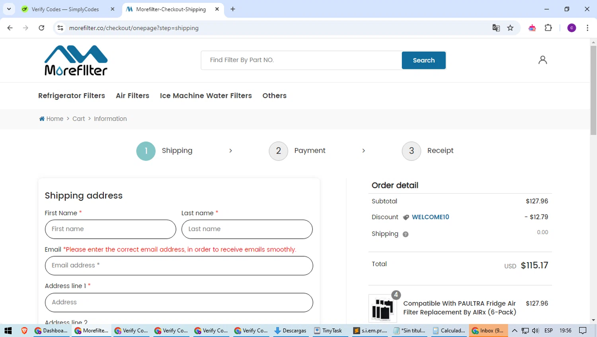Open the user account icon
The width and height of the screenshot is (597, 337).
(542, 60)
